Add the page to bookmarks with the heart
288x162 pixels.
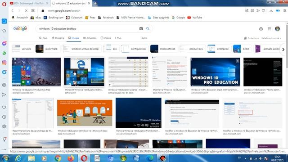(x=263, y=11)
